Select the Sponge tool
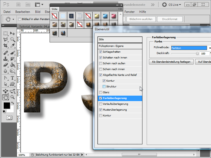This screenshot has width=211, height=158. [12, 71]
